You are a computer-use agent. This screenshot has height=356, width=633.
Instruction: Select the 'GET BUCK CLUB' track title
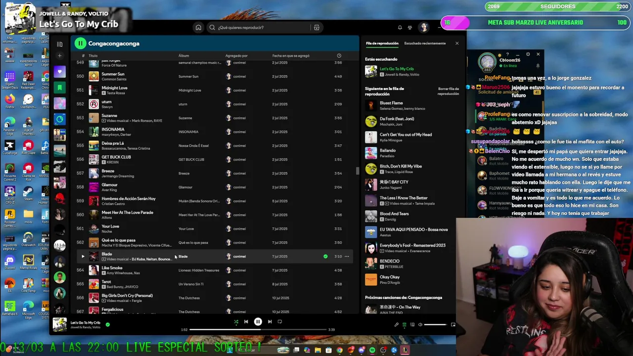(x=116, y=157)
